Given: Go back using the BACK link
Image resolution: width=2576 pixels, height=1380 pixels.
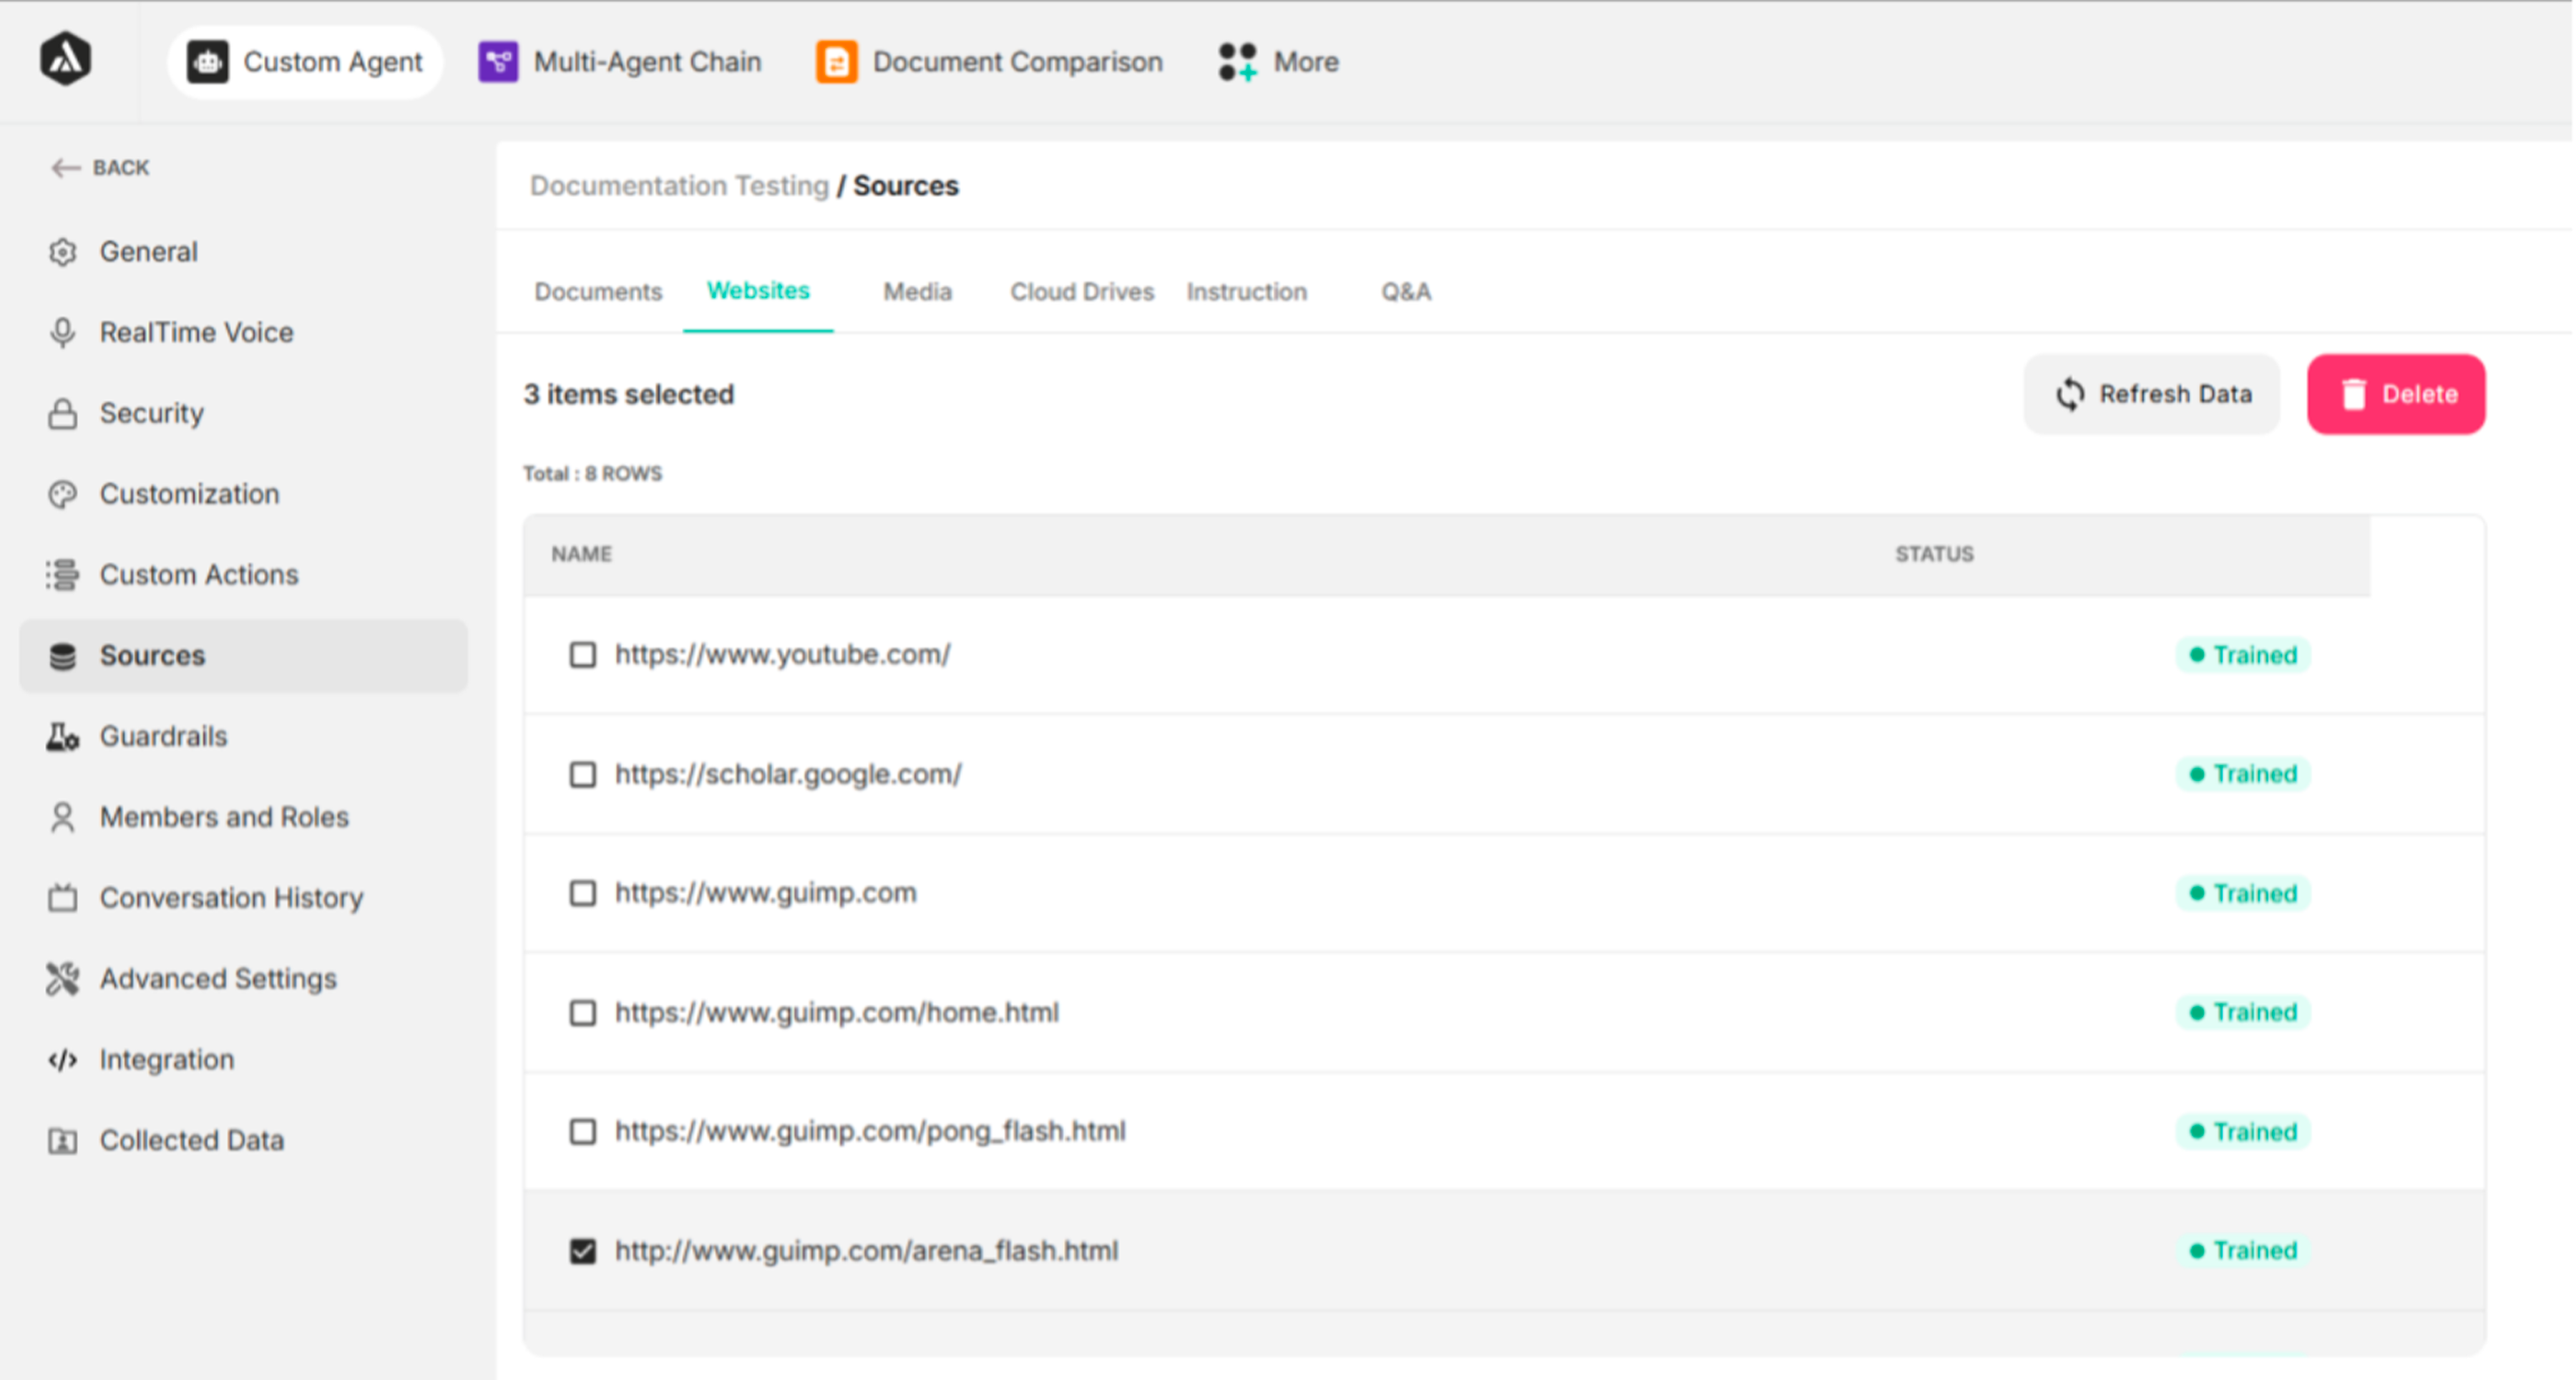Looking at the screenshot, I should pos(101,168).
